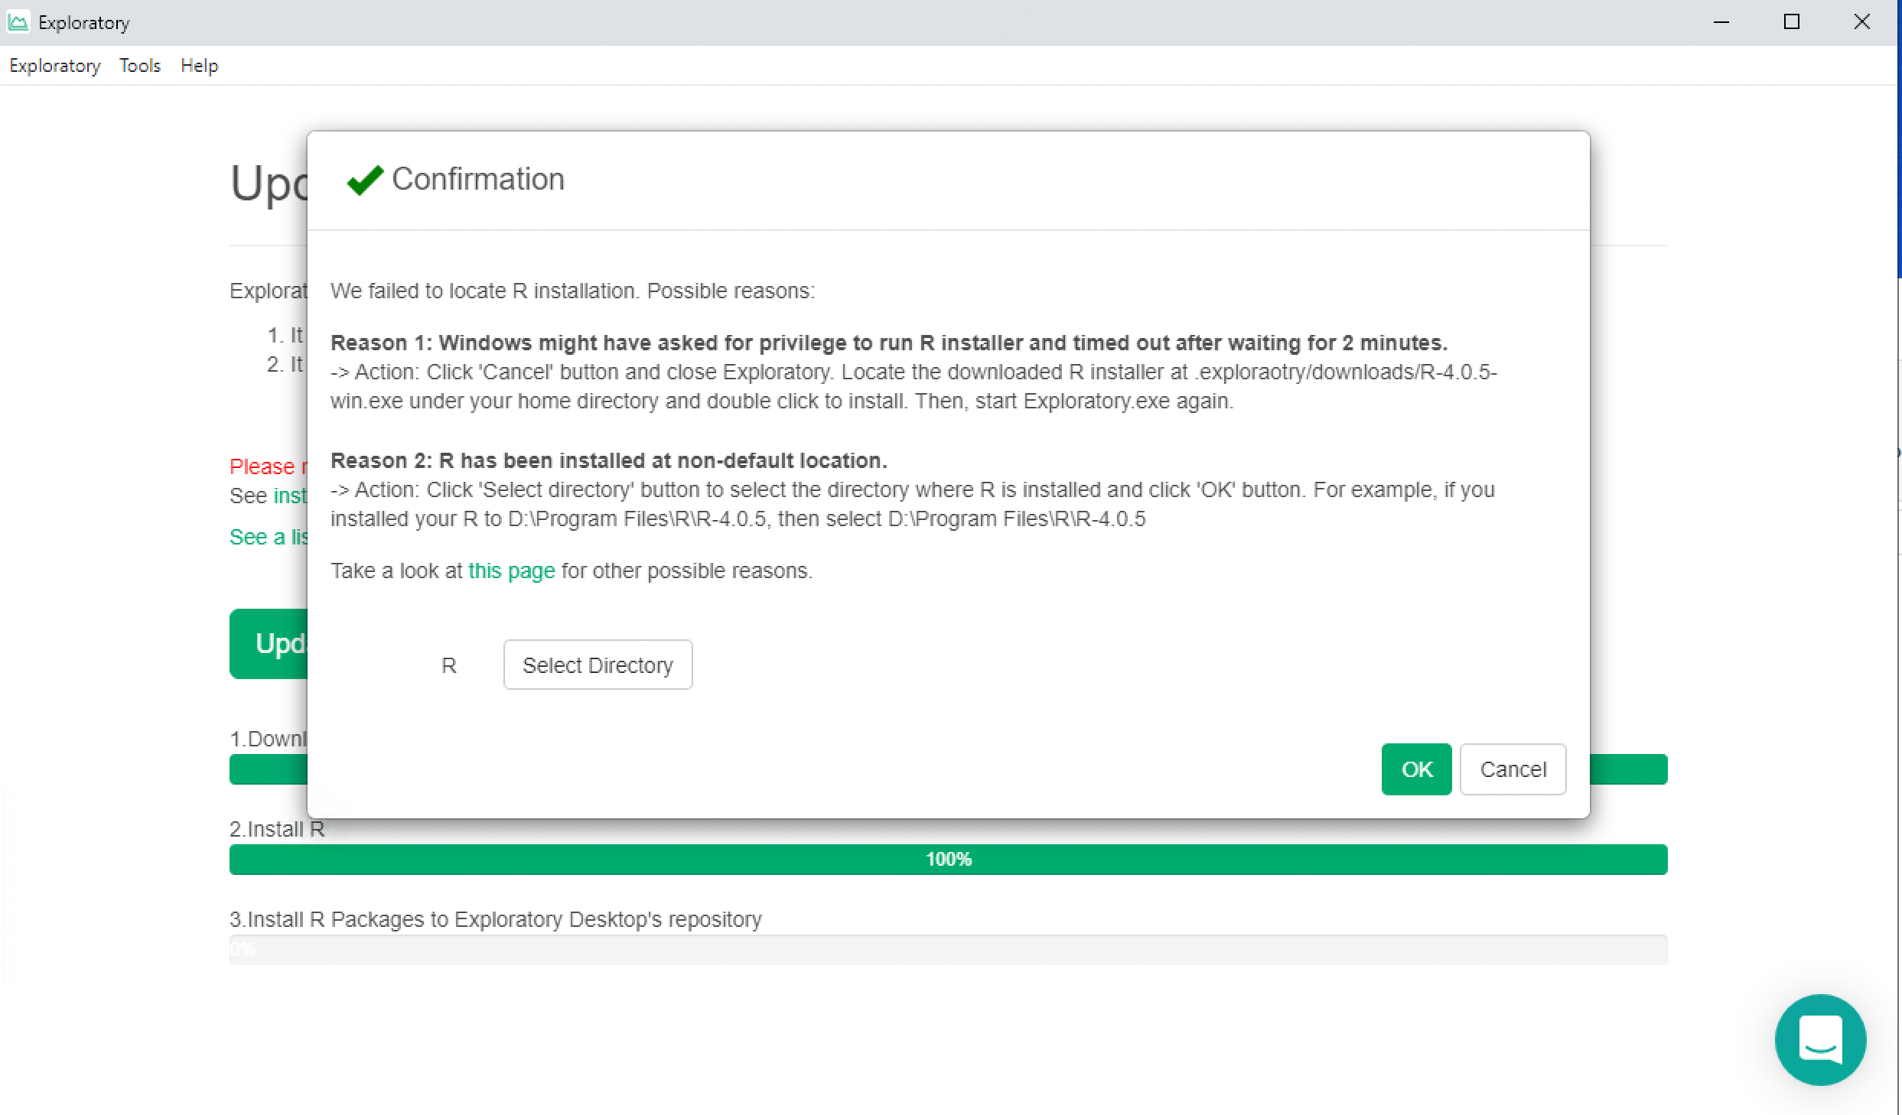Image resolution: width=1902 pixels, height=1115 pixels.
Task: Click the Exploratory app icon in title bar
Action: (18, 22)
